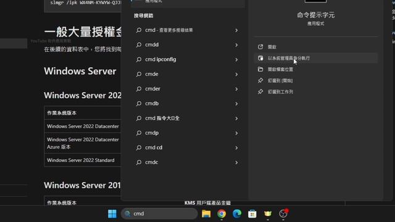The image size is (395, 222).
Task: Expand the chevron beside 'cmd cd'
Action: [x=236, y=148]
